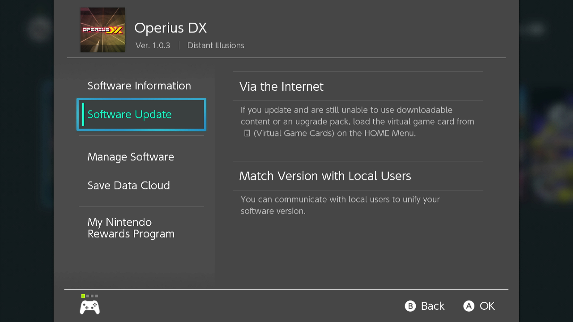Open My Nintendo Rewards Program
This screenshot has height=322, width=573.
coord(131,228)
